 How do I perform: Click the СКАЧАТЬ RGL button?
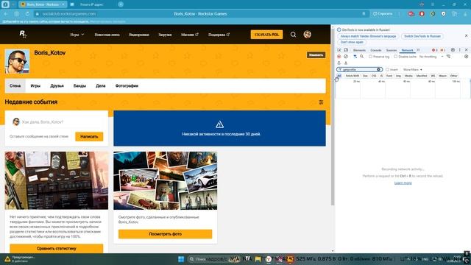click(266, 35)
